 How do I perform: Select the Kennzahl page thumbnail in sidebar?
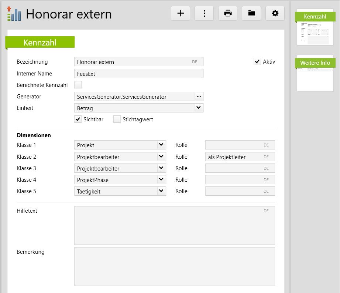pos(315,28)
